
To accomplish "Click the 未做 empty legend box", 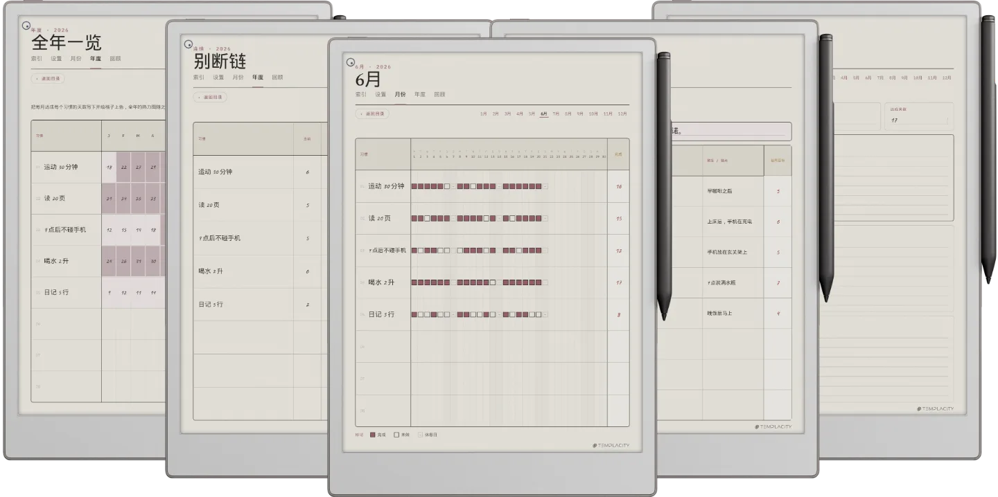I will click(x=396, y=435).
